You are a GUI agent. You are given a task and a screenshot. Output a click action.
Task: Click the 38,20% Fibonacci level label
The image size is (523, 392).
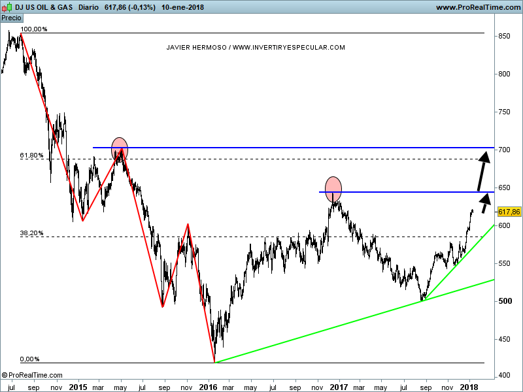click(x=32, y=233)
